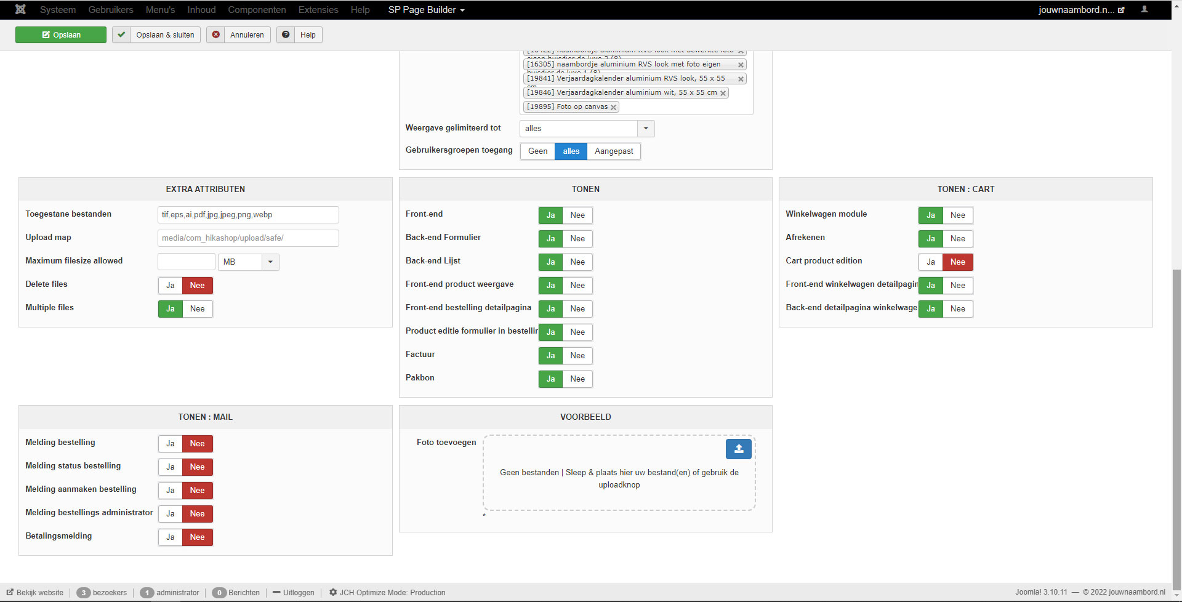Set Back-end detailpagina winkelwagen to Nee
Viewport: 1182px width, 602px height.
click(958, 309)
